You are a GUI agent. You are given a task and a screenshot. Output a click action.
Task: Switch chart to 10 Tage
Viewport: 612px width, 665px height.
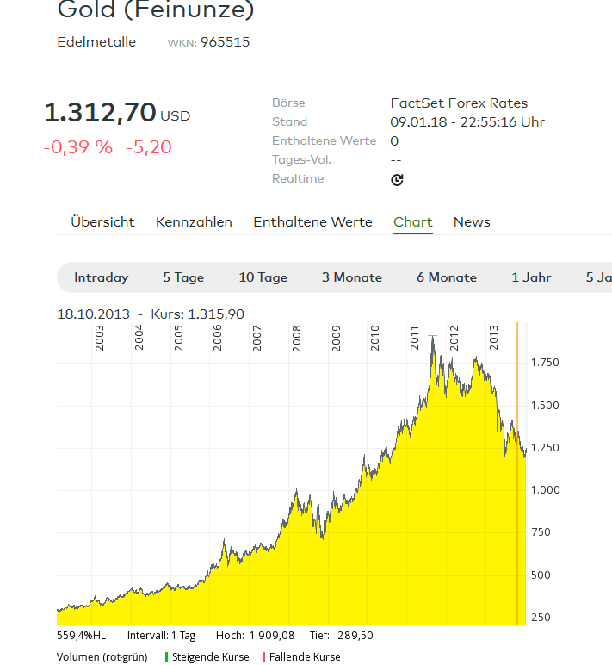coord(263,277)
